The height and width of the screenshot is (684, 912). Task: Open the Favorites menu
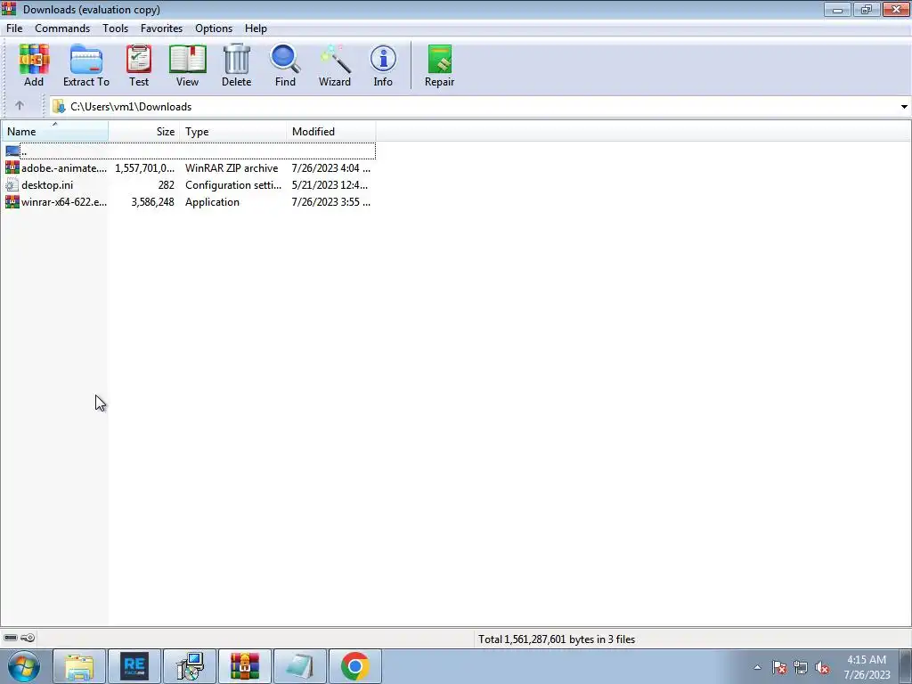pyautogui.click(x=161, y=28)
